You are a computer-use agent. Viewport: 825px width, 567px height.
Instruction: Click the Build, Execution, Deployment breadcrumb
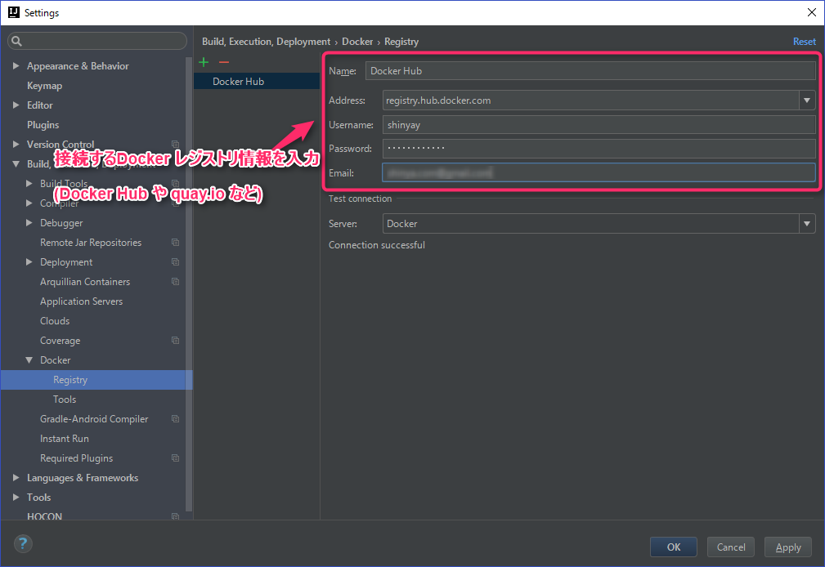pyautogui.click(x=267, y=42)
